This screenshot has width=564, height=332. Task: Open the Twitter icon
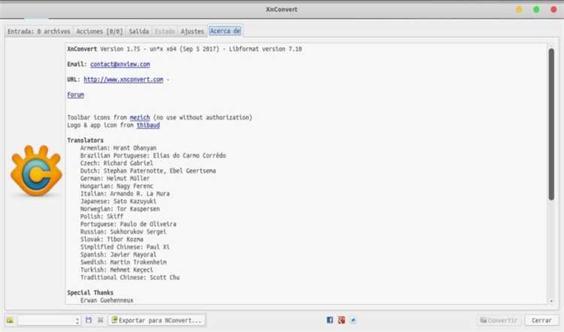tap(353, 320)
